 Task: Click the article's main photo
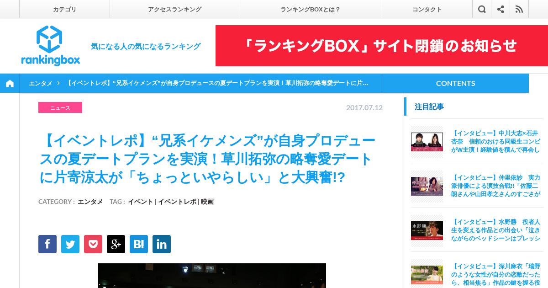[x=212, y=276]
